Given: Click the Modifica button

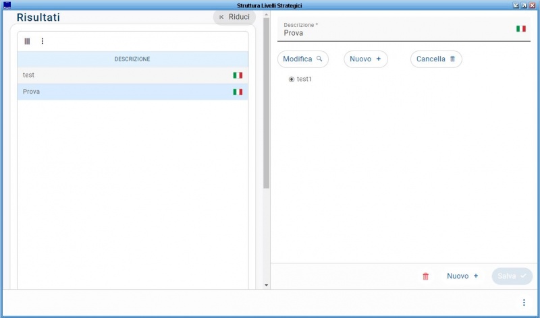Looking at the screenshot, I should tap(302, 59).
